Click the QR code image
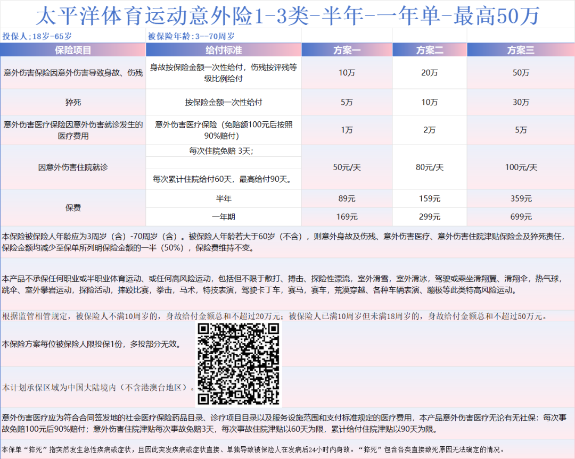 (x=239, y=364)
